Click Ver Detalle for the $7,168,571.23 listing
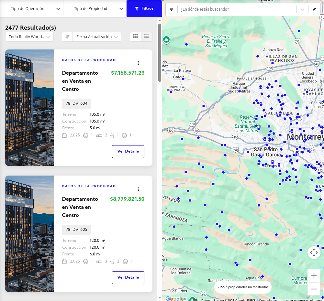 point(128,151)
